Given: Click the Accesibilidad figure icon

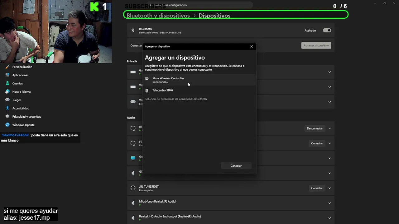Looking at the screenshot, I should 7,108.
